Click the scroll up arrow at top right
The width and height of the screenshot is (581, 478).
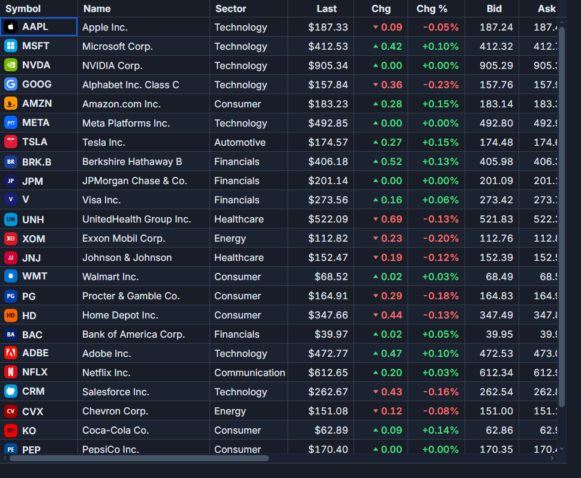(562, 22)
